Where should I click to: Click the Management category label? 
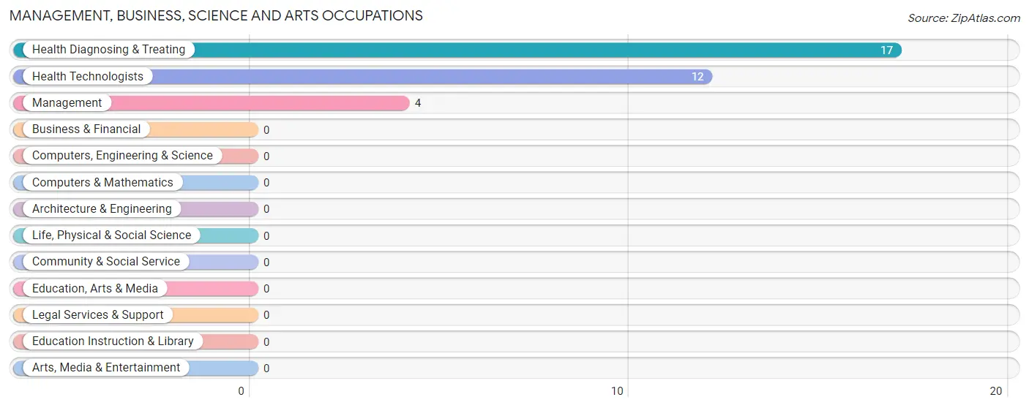pyautogui.click(x=67, y=103)
